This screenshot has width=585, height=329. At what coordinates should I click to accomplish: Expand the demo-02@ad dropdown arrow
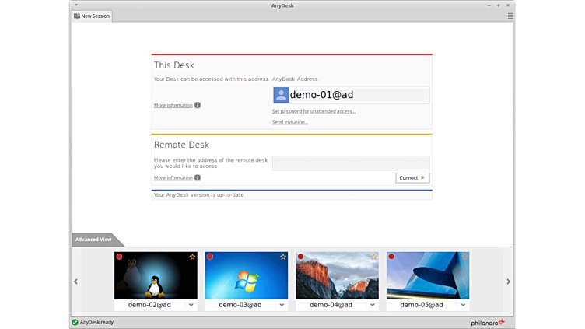191,305
